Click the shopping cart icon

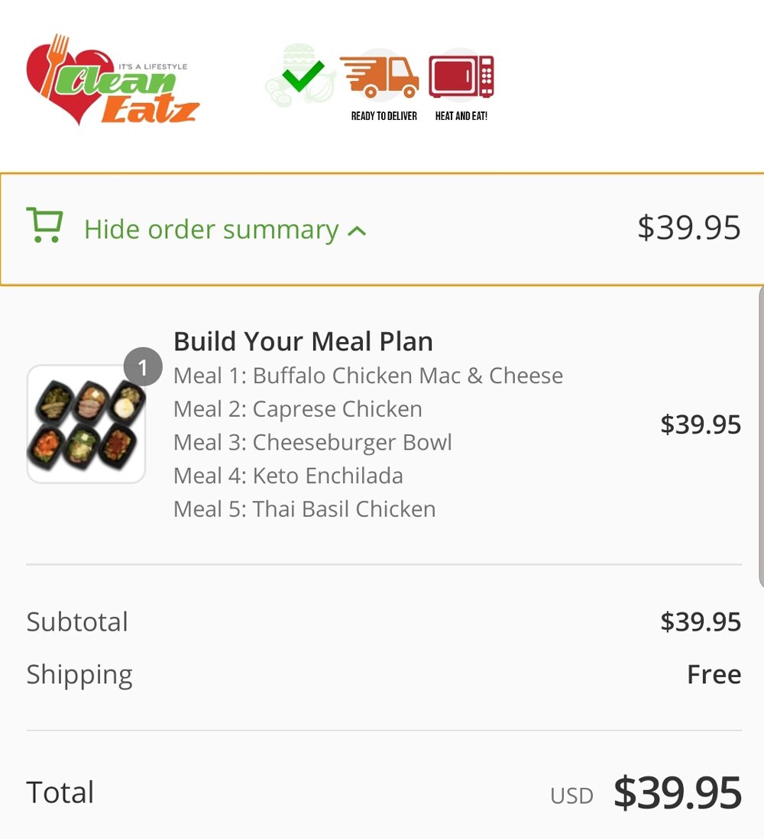(x=44, y=226)
